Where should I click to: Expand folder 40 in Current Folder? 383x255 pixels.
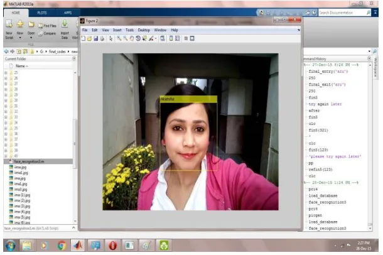[6, 156]
